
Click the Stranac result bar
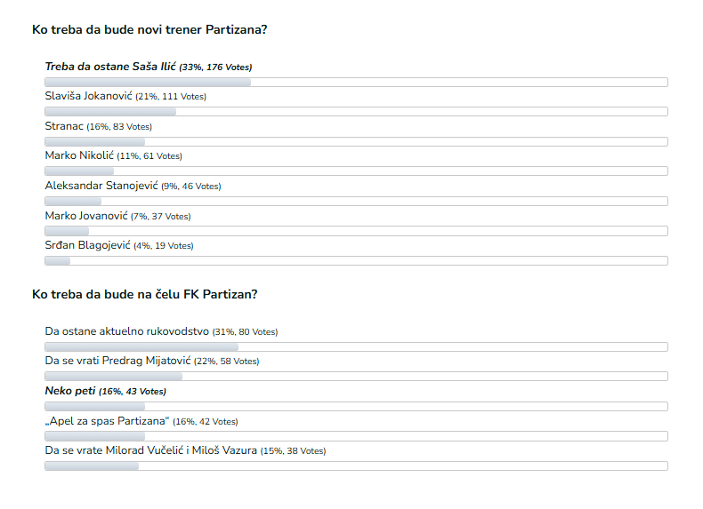click(x=356, y=142)
